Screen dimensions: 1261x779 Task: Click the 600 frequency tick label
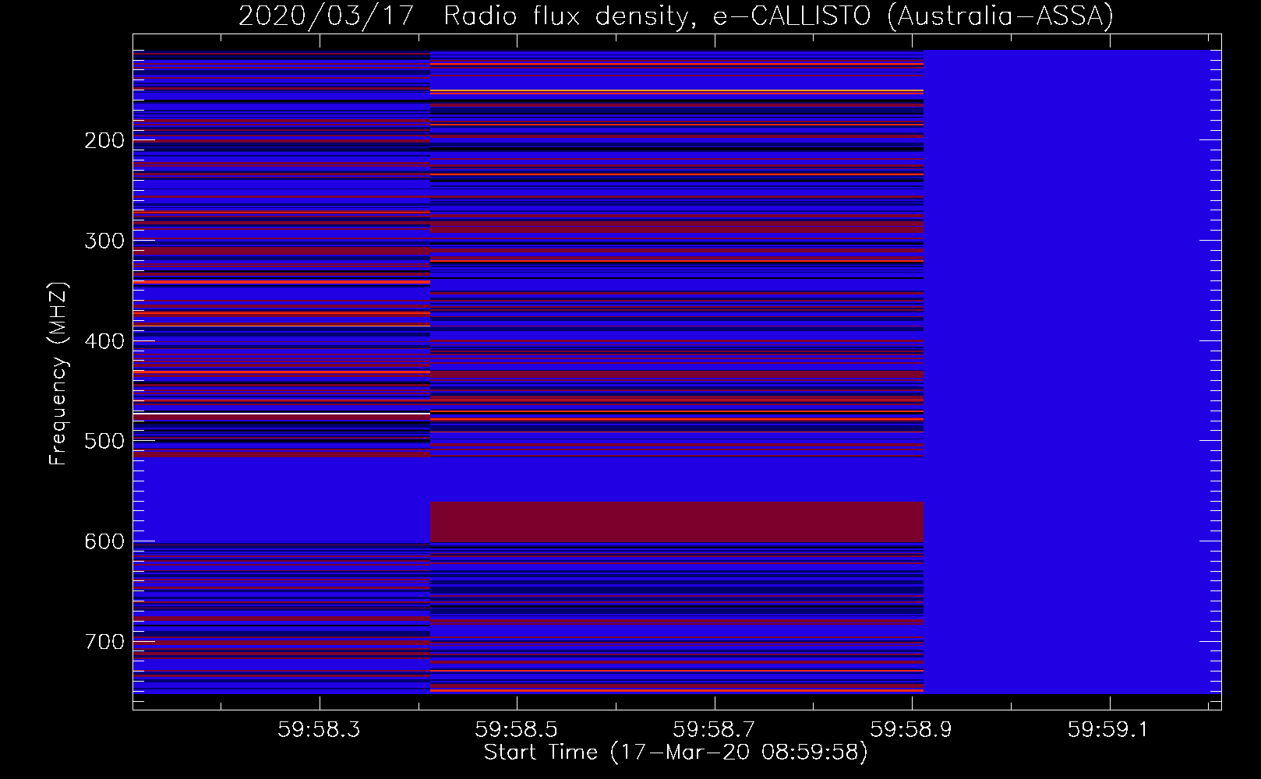point(104,541)
